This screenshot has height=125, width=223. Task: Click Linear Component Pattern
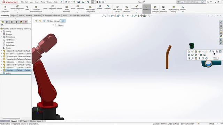(53, 8)
